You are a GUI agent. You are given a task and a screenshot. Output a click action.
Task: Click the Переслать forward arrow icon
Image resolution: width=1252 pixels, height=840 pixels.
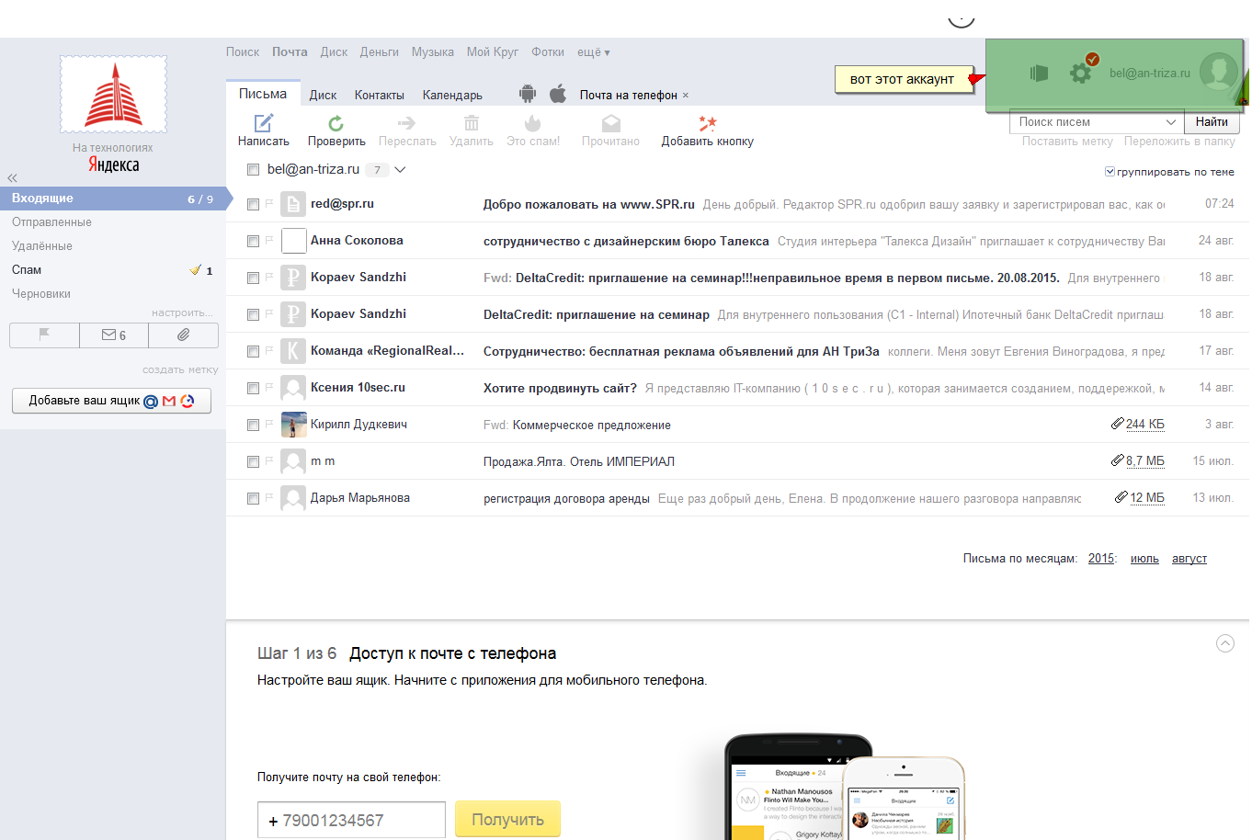pyautogui.click(x=407, y=123)
